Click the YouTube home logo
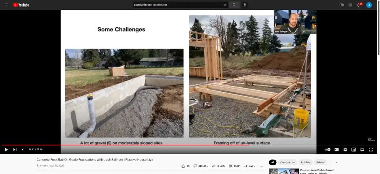This screenshot has height=174, width=380. pos(21,5)
